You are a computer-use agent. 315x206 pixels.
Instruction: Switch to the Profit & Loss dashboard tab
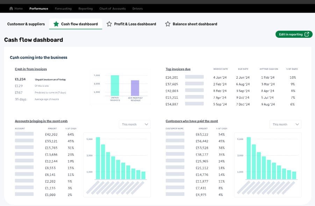(x=135, y=24)
